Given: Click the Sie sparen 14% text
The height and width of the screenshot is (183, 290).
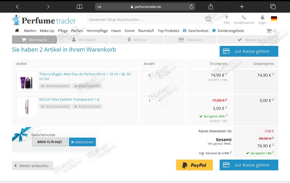Looking at the screenshot, I should pos(260,153).
